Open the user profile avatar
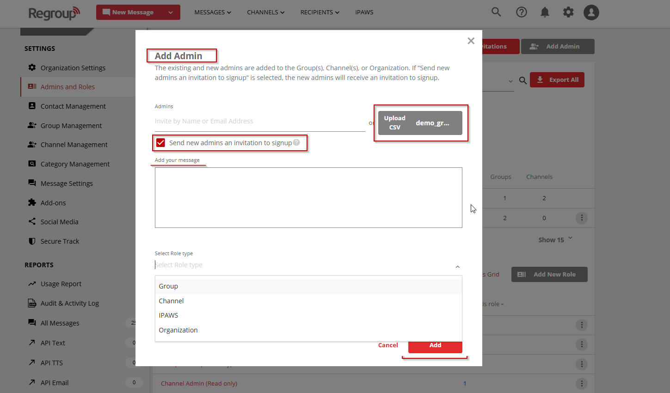The height and width of the screenshot is (393, 670). (x=591, y=12)
